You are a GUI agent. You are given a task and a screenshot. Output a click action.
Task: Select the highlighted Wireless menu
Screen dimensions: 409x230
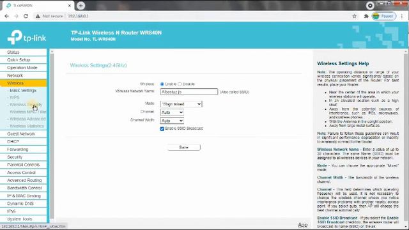pos(24,83)
